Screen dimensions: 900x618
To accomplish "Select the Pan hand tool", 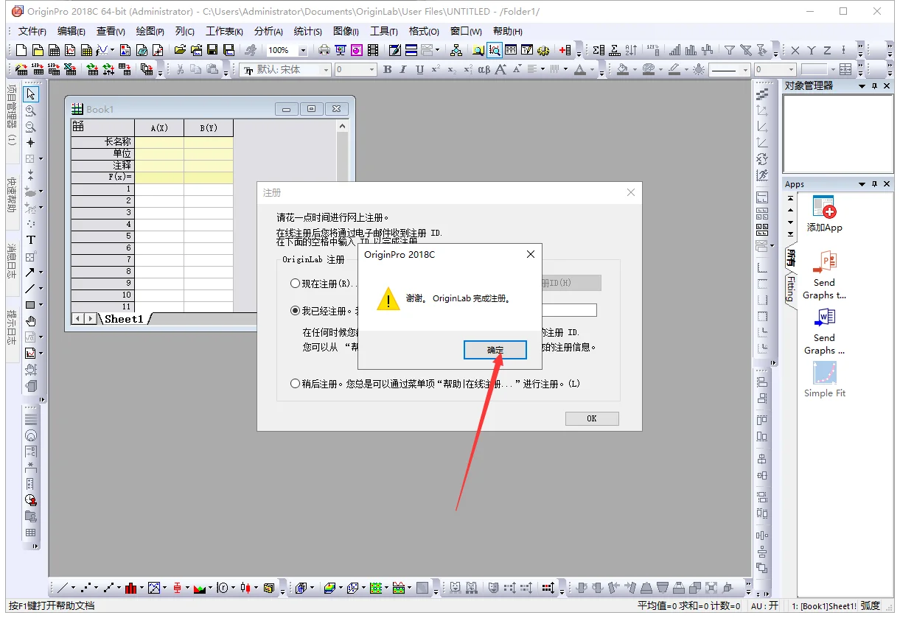I will click(31, 321).
